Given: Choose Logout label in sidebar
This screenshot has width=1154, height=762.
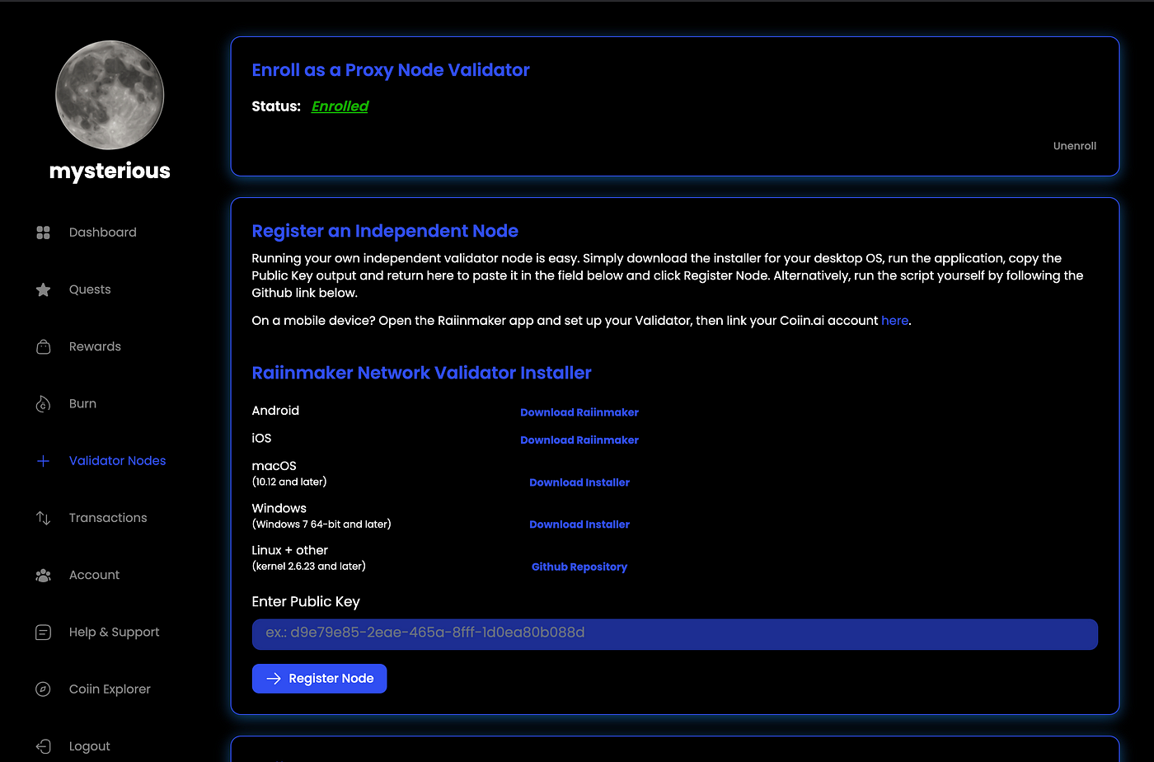Looking at the screenshot, I should tap(89, 746).
